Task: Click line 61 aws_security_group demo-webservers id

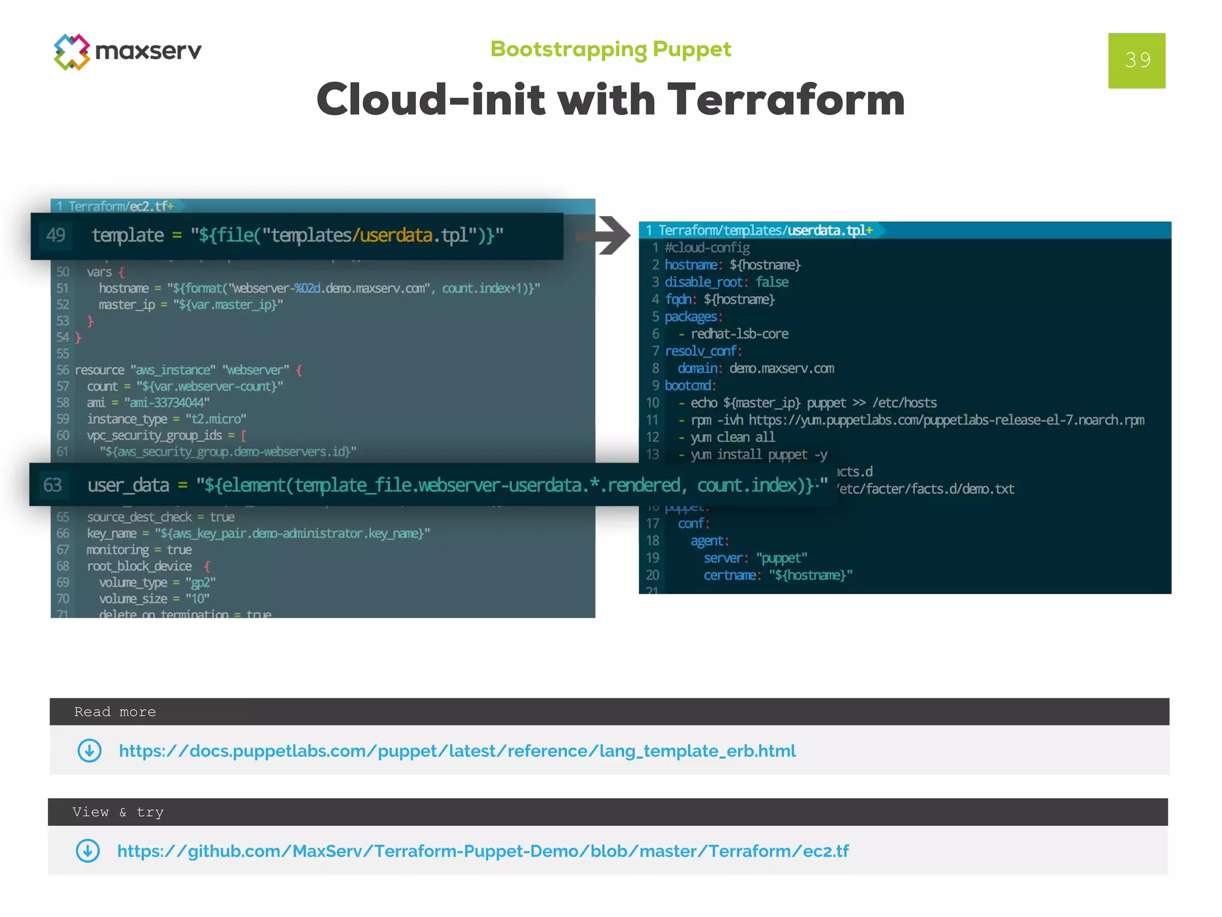Action: click(x=228, y=452)
